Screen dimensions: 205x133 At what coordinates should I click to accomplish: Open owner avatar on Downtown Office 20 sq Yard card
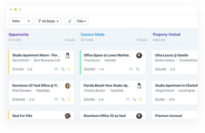tap(139, 116)
